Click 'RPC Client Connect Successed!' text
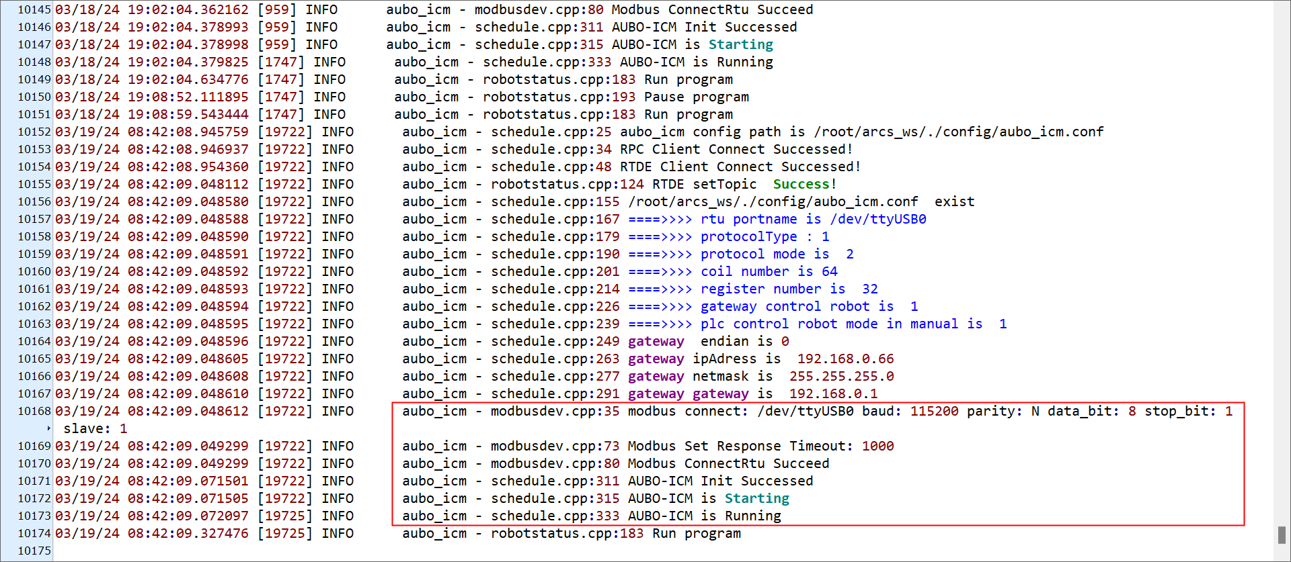 (x=736, y=149)
